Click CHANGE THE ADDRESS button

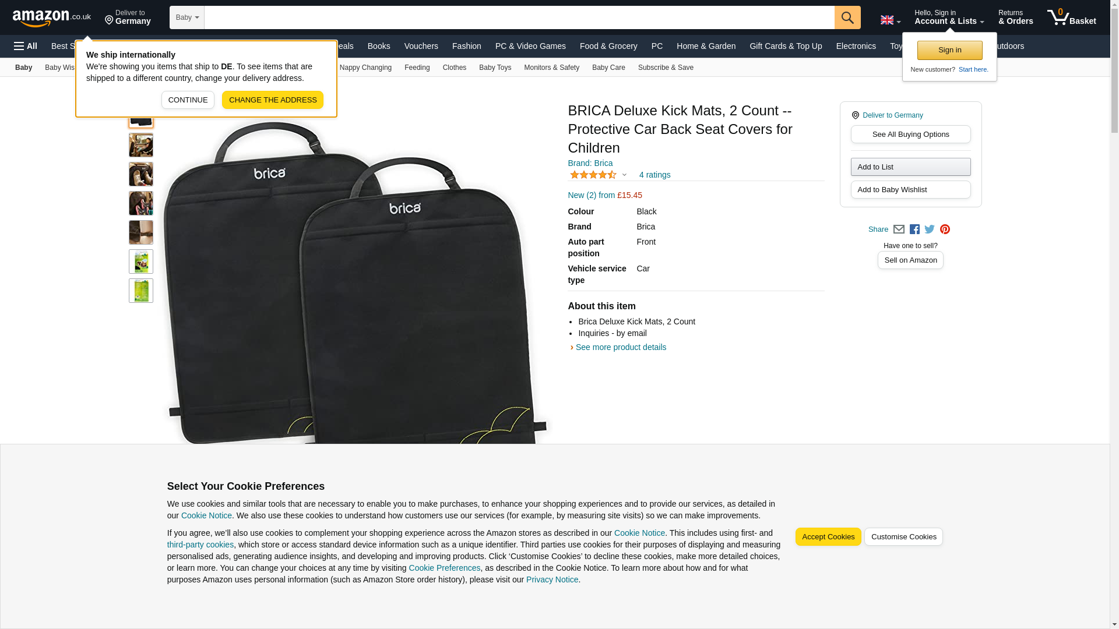(x=273, y=100)
